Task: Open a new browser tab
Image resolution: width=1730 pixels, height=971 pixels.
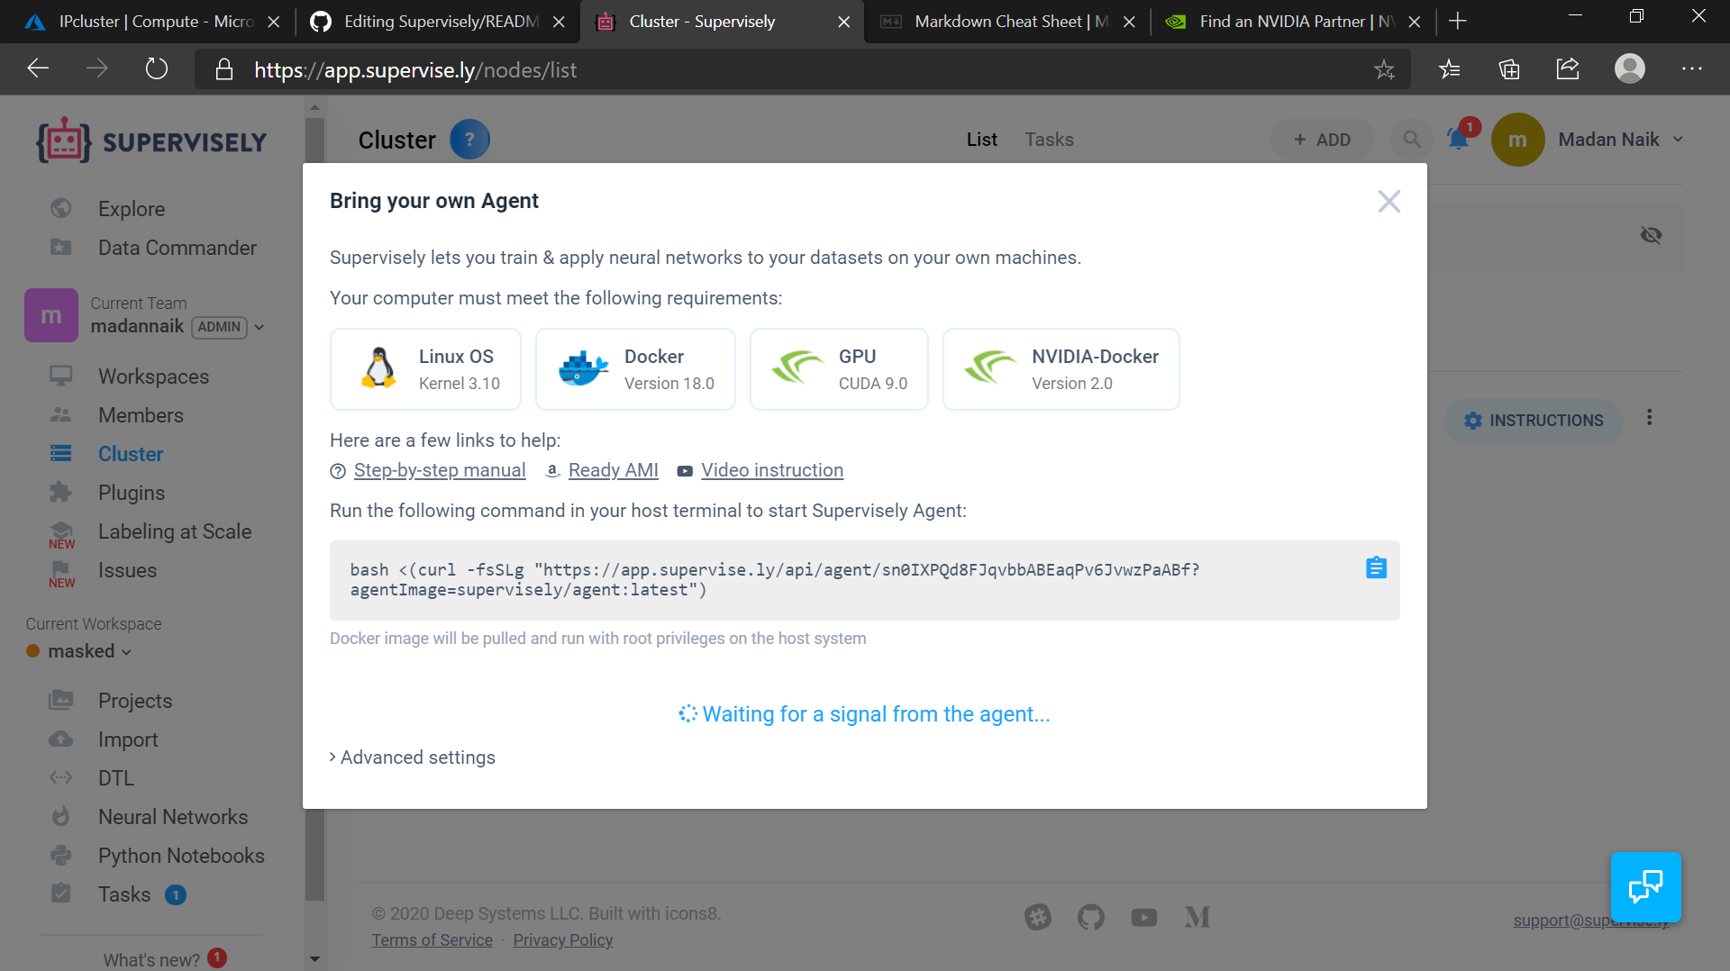Action: click(1458, 21)
